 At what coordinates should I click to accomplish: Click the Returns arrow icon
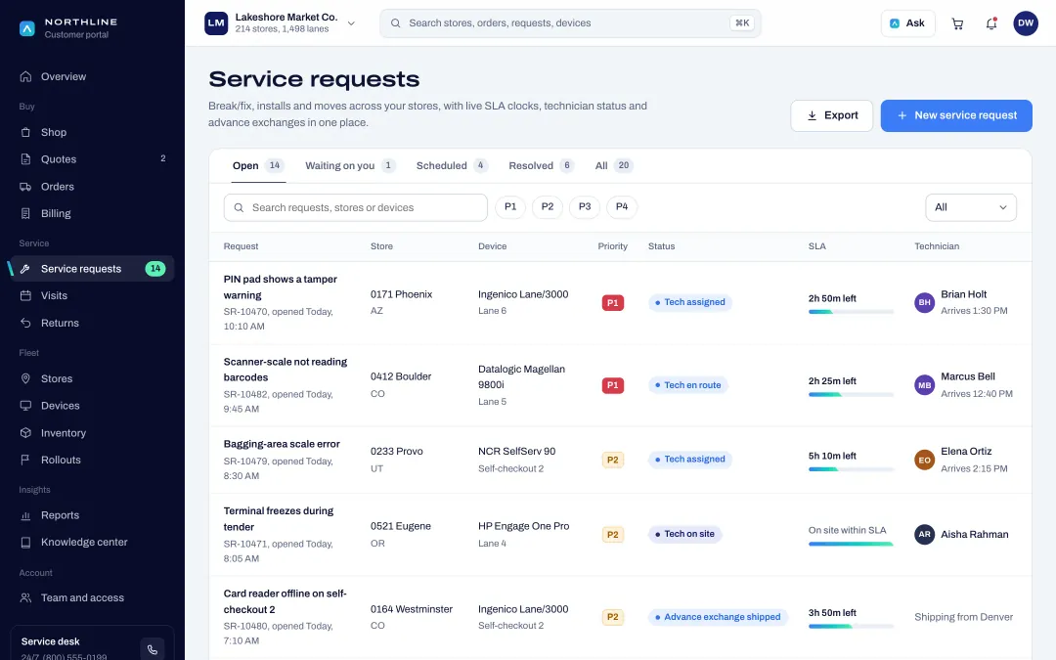[25, 324]
